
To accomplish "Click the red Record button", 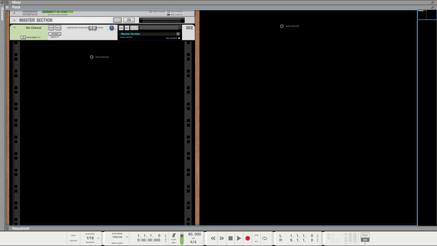I will tap(248, 238).
